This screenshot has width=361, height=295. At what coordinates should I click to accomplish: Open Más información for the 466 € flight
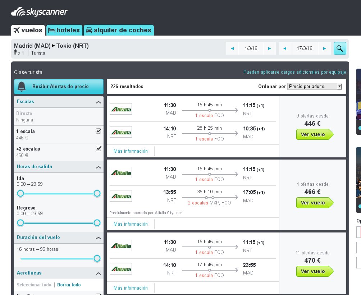[131, 224]
